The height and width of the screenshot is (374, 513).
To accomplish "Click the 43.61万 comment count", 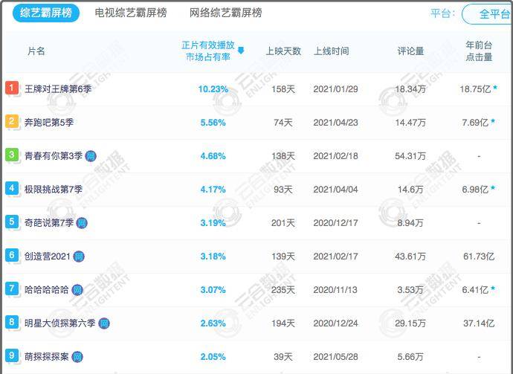I will click(x=410, y=257).
